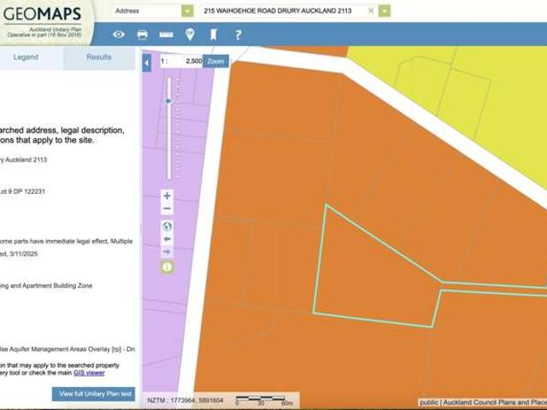Screen dimensions: 547x410
Task: Click the print icon in toolbar
Action: [x=143, y=35]
